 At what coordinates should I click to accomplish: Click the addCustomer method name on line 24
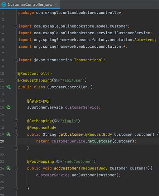[x=66, y=168]
